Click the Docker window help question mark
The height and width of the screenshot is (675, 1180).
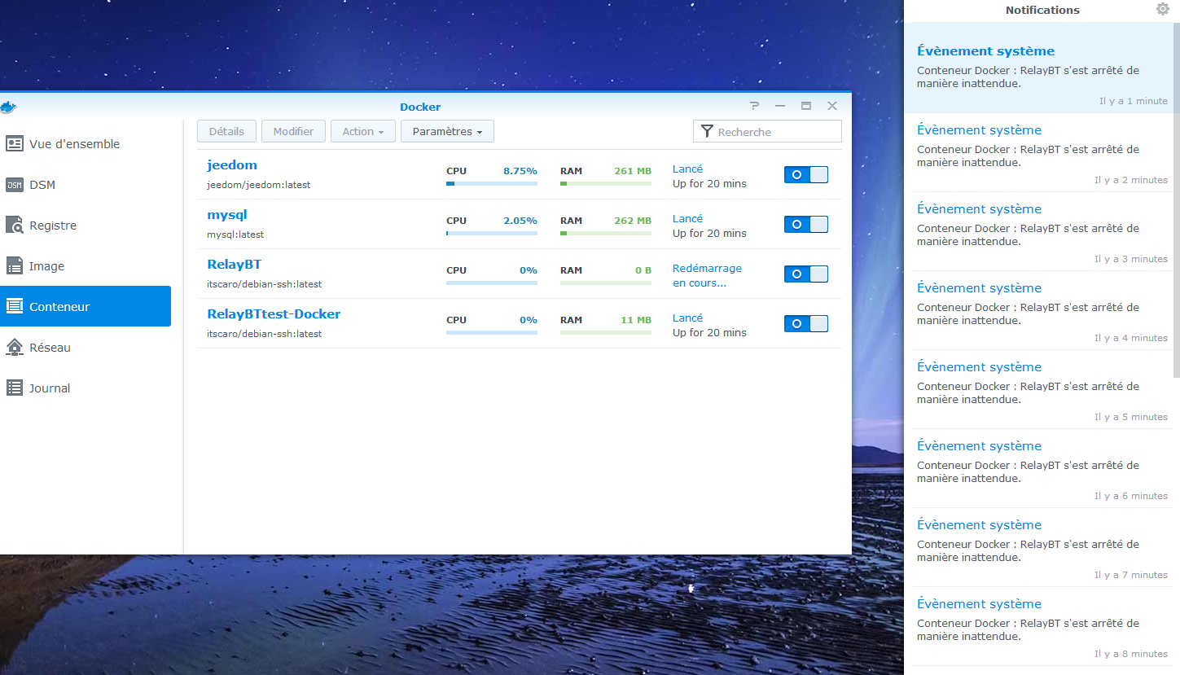point(755,106)
